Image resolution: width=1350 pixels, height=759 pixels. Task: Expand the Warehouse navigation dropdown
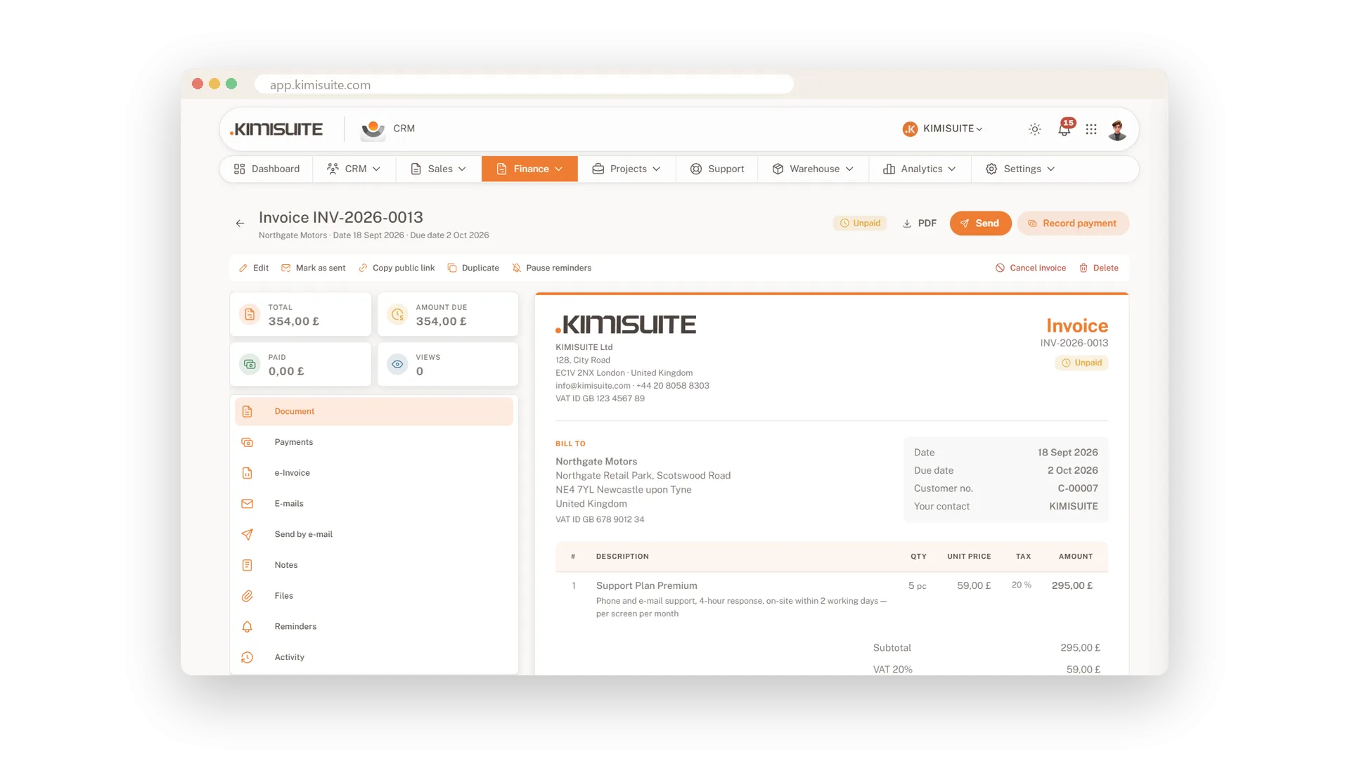[x=813, y=169]
